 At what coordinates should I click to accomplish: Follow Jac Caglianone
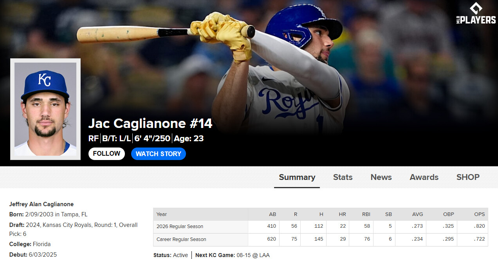tap(106, 154)
